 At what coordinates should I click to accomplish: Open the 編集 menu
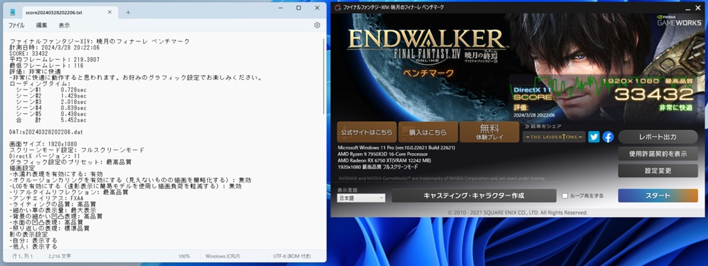click(x=41, y=25)
